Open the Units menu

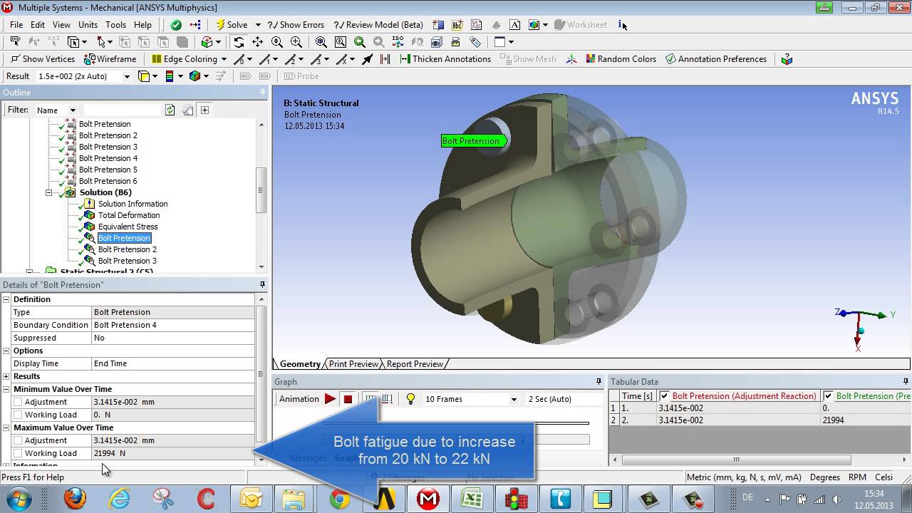click(88, 25)
